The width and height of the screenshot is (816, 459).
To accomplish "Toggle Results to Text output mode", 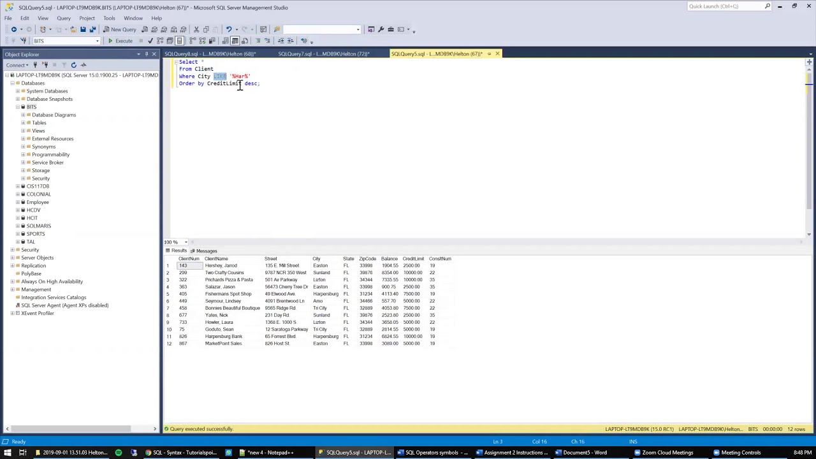I will pyautogui.click(x=225, y=41).
